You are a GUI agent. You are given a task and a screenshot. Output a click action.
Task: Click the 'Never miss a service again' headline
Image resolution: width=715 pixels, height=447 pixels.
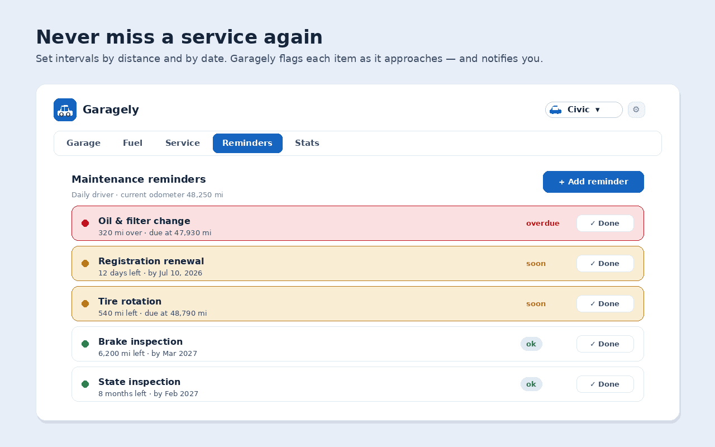tap(179, 37)
